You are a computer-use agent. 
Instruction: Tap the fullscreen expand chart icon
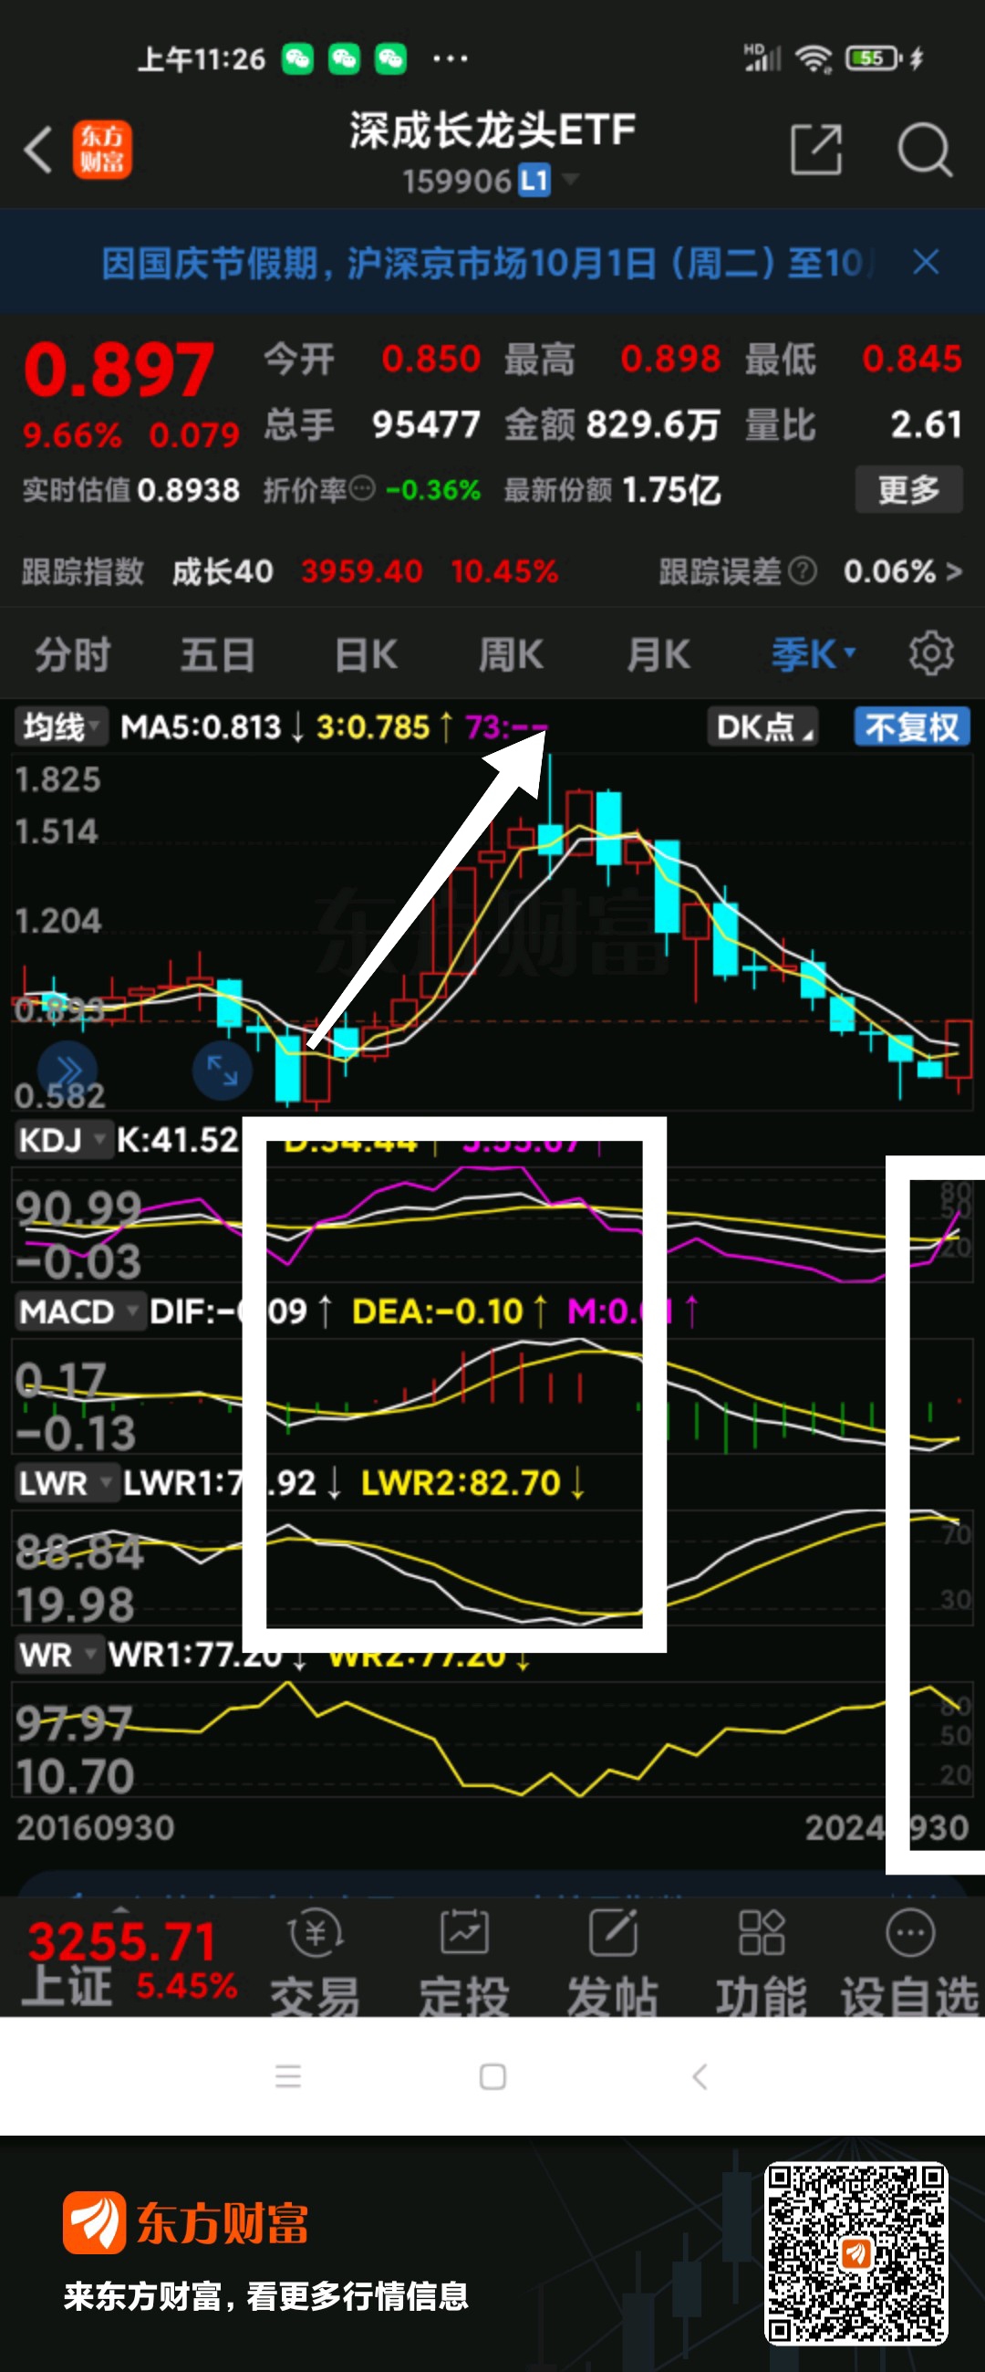[x=222, y=1071]
